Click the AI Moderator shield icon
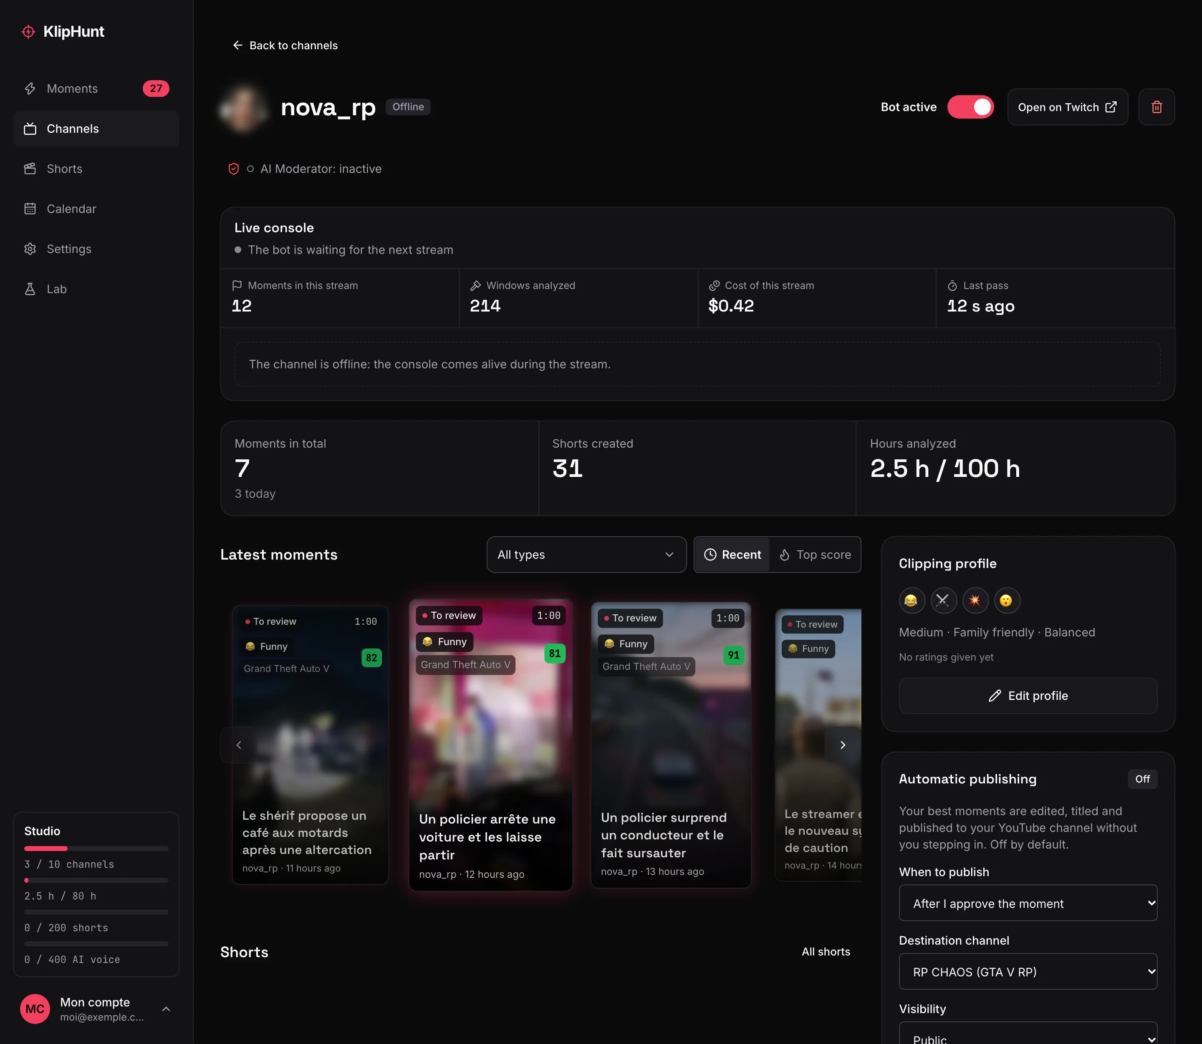This screenshot has width=1202, height=1044. [x=234, y=169]
